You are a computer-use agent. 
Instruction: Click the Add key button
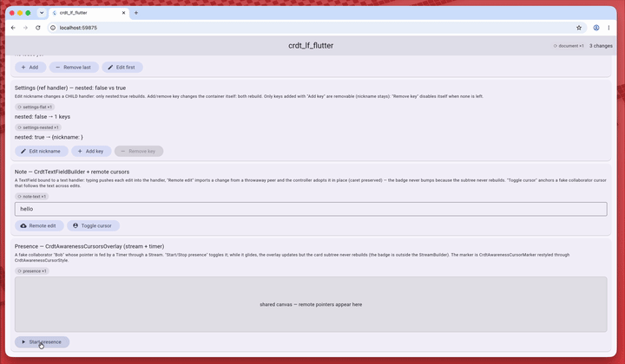(91, 151)
